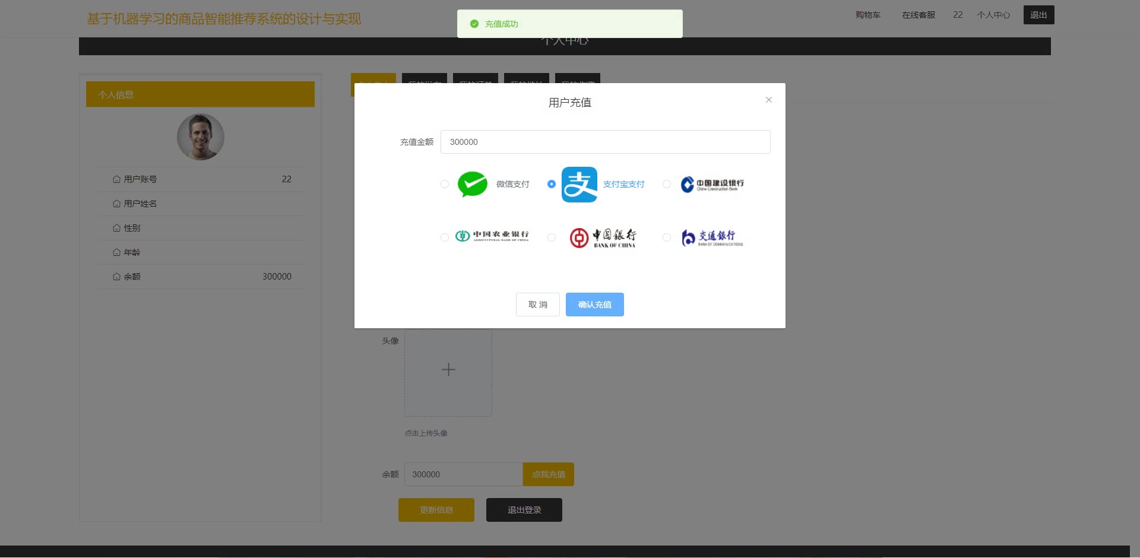Screen dimensions: 1140x558
Task: Click the sidebar balance value 300000
Action: coord(277,277)
